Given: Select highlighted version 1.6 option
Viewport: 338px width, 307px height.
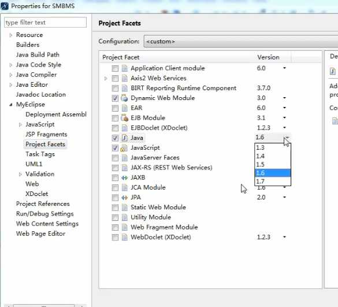Looking at the screenshot, I should [x=273, y=173].
